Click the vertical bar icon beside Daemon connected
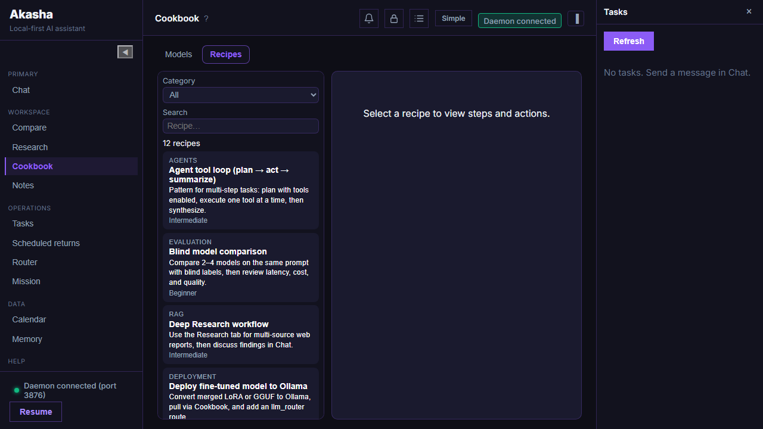 tap(576, 18)
